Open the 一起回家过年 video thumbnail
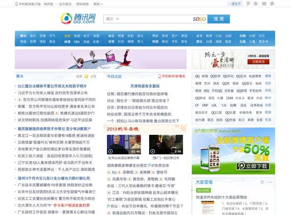This screenshot has height=215, width=291. coord(166,145)
